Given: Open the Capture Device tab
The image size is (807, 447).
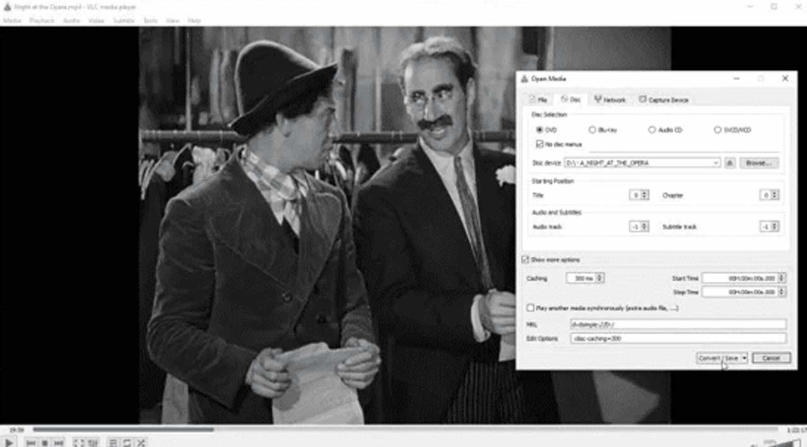Looking at the screenshot, I should 663,99.
